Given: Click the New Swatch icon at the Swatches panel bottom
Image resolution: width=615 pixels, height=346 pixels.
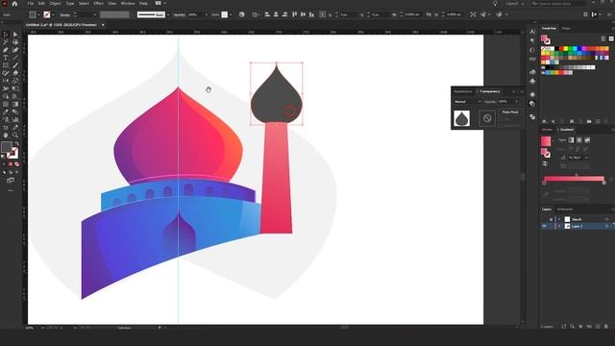Looking at the screenshot, I should click(x=598, y=121).
